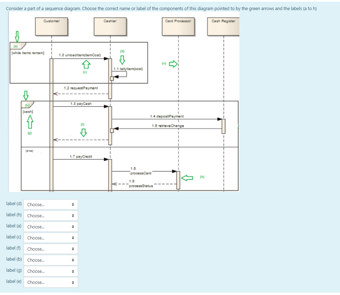Select the Card Processor lifeline box
Image resolution: width=340 pixels, height=295 pixels.
pyautogui.click(x=178, y=26)
